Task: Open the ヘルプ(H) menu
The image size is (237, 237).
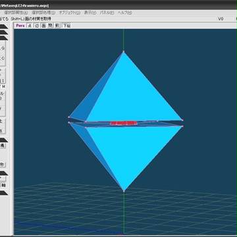Action: pos(124,13)
